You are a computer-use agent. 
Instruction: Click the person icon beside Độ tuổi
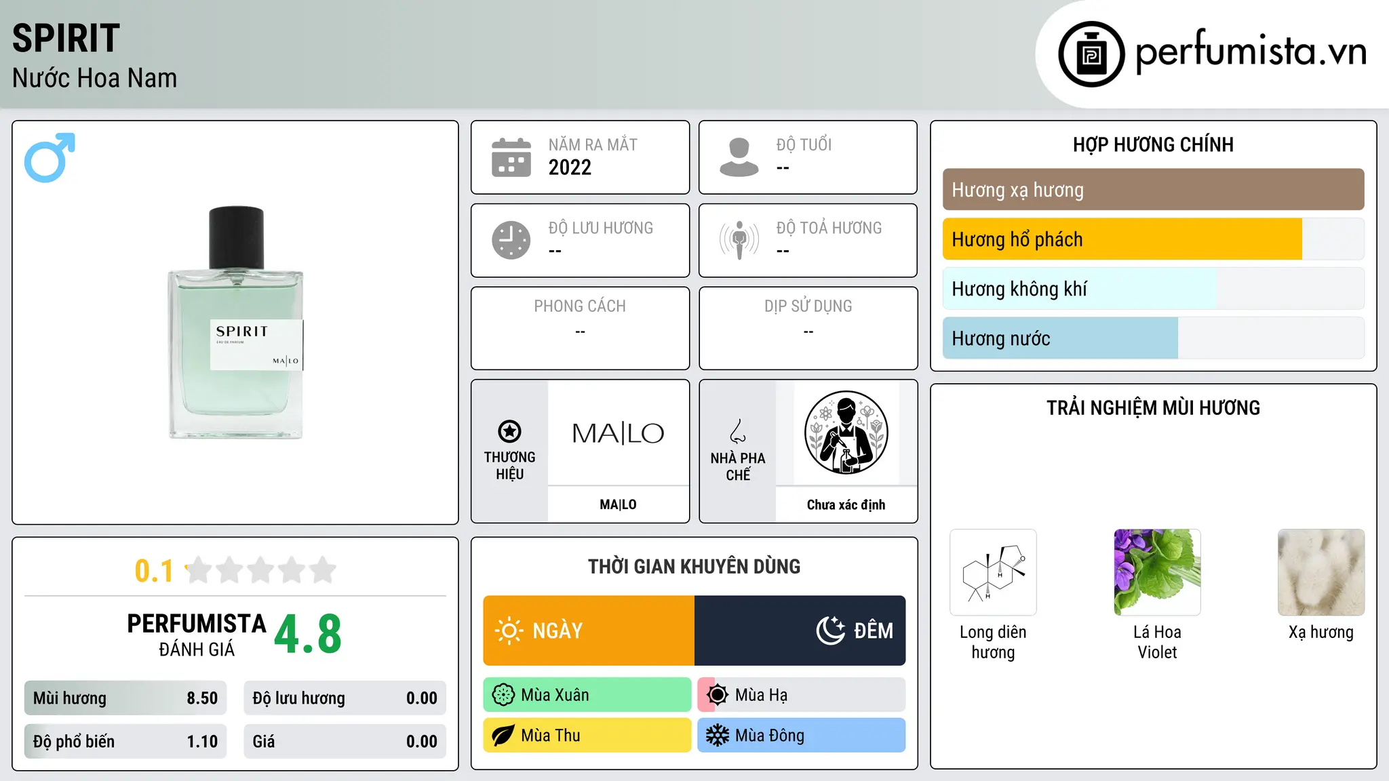tap(739, 157)
